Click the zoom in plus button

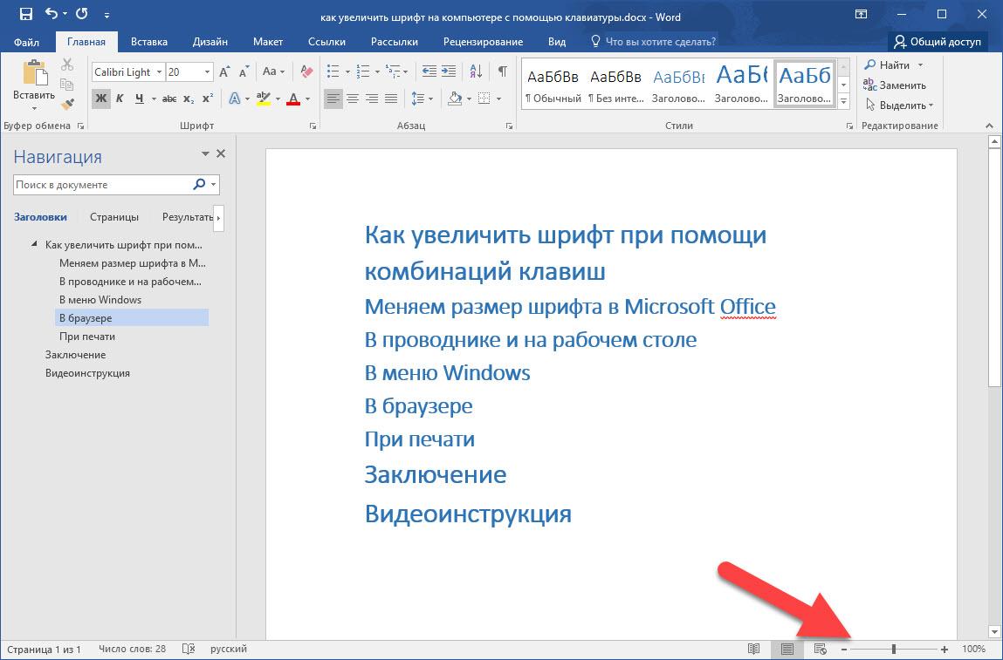(945, 650)
